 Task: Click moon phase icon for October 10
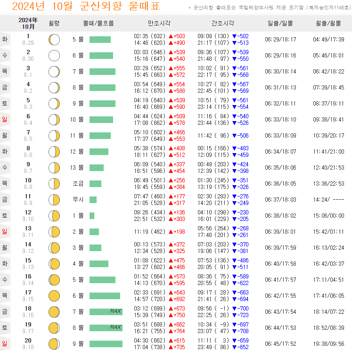click(54, 184)
